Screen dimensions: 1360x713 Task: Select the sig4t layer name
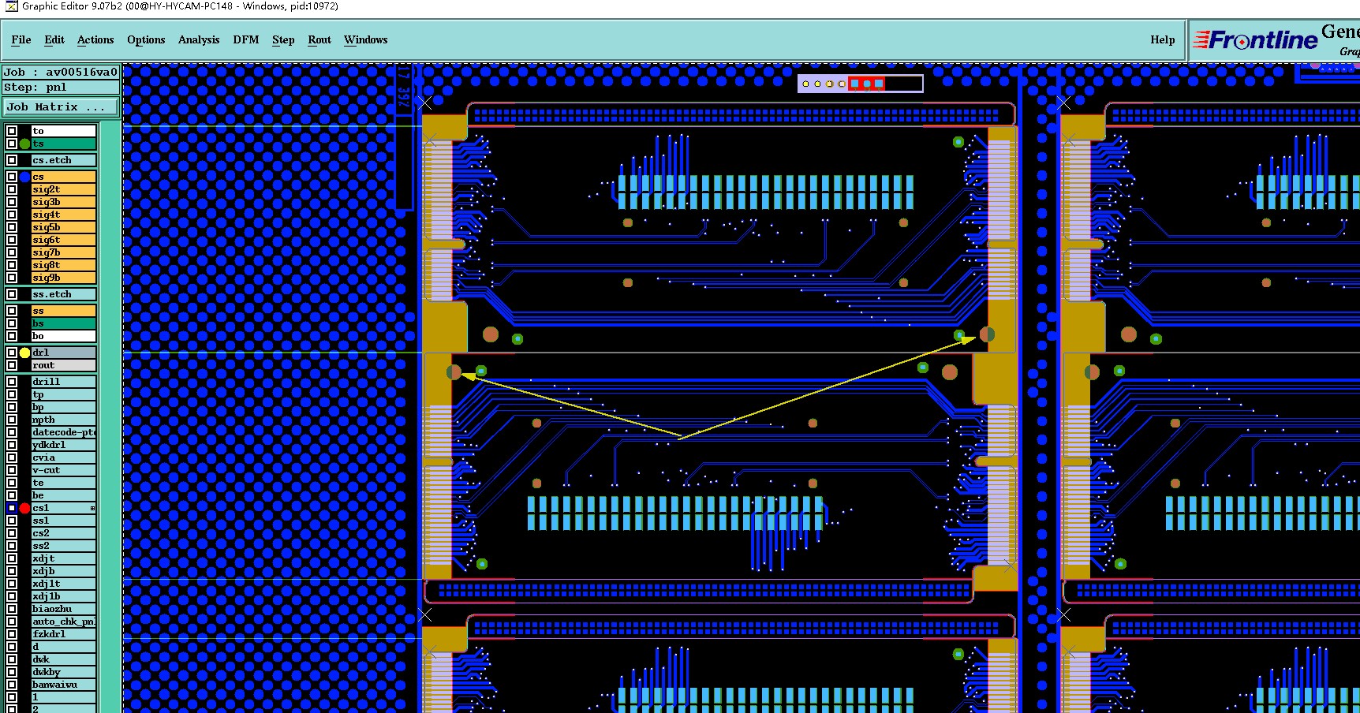point(63,215)
